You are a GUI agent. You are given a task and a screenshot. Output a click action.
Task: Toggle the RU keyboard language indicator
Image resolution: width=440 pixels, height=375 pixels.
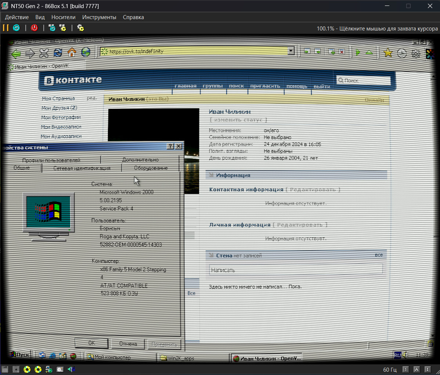397,355
